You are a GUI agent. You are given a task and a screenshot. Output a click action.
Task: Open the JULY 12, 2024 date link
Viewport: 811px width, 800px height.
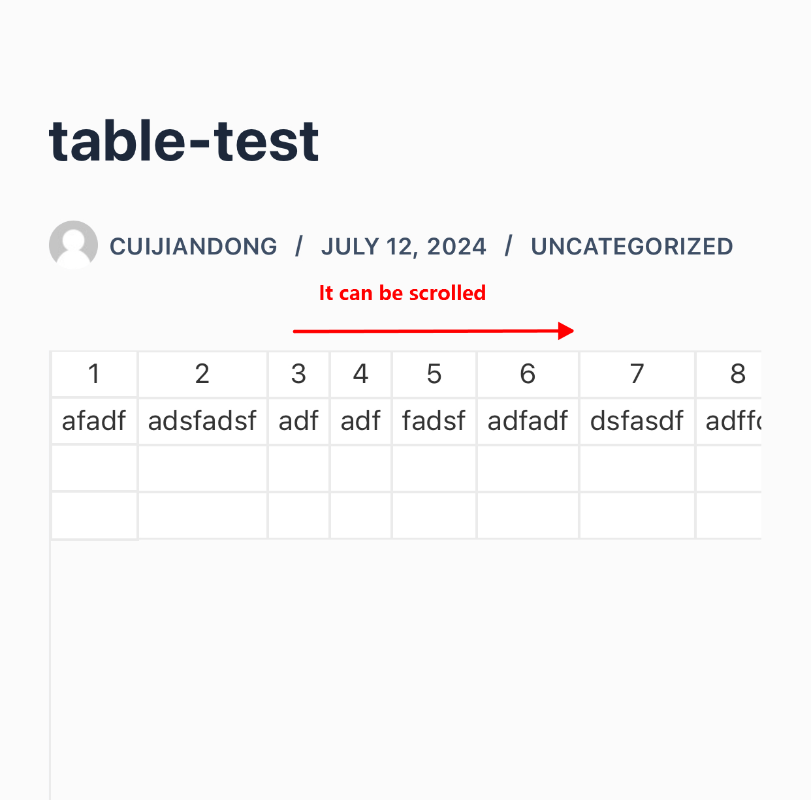click(x=404, y=247)
